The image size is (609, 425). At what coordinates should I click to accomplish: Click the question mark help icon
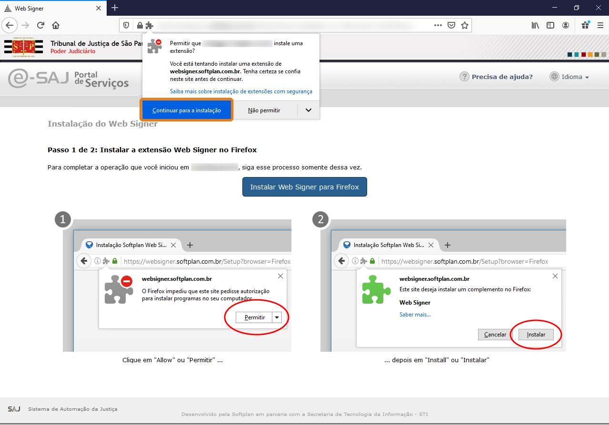point(464,77)
